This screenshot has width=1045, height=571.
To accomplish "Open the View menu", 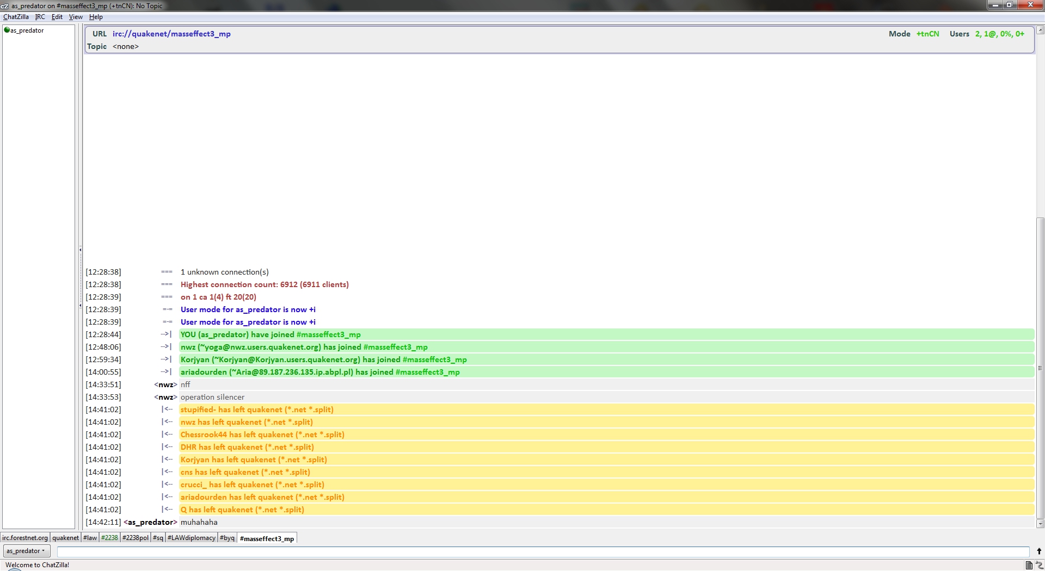I will pos(76,17).
